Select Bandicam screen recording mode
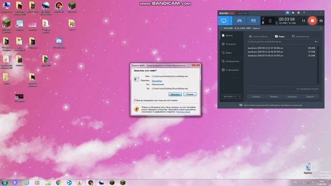The height and width of the screenshot is (186, 331). point(224,21)
